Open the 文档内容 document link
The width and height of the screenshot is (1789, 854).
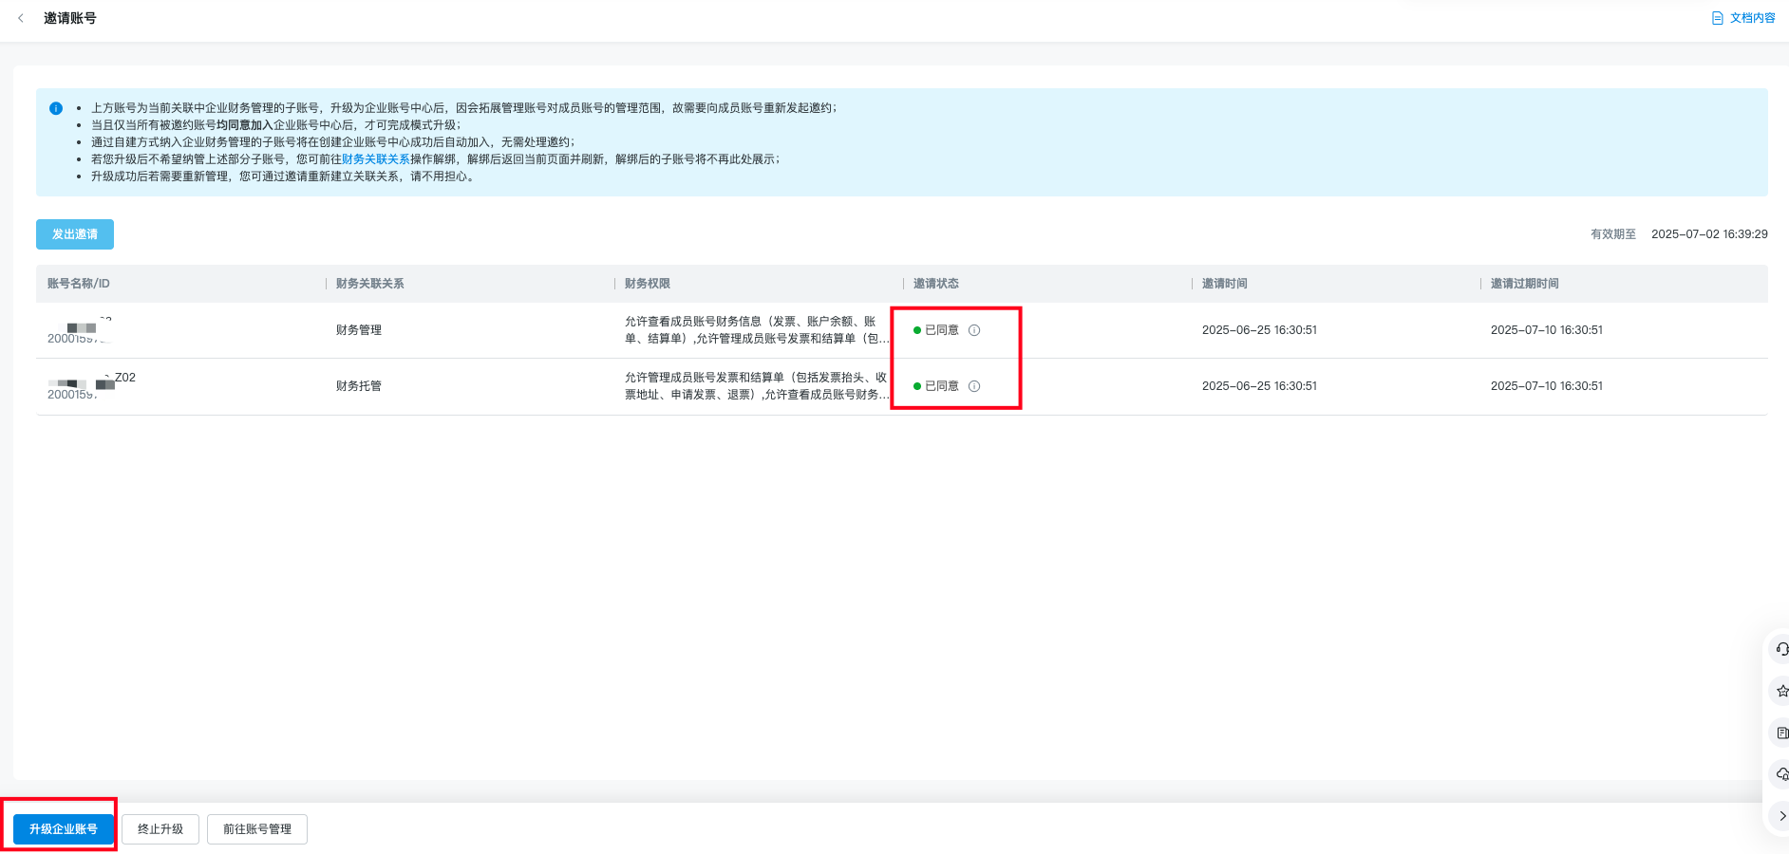(x=1743, y=18)
